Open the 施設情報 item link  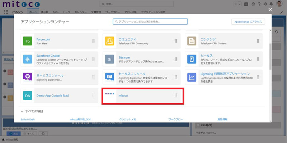pos(222,119)
